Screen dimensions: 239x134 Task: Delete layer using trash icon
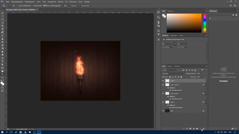point(204,129)
